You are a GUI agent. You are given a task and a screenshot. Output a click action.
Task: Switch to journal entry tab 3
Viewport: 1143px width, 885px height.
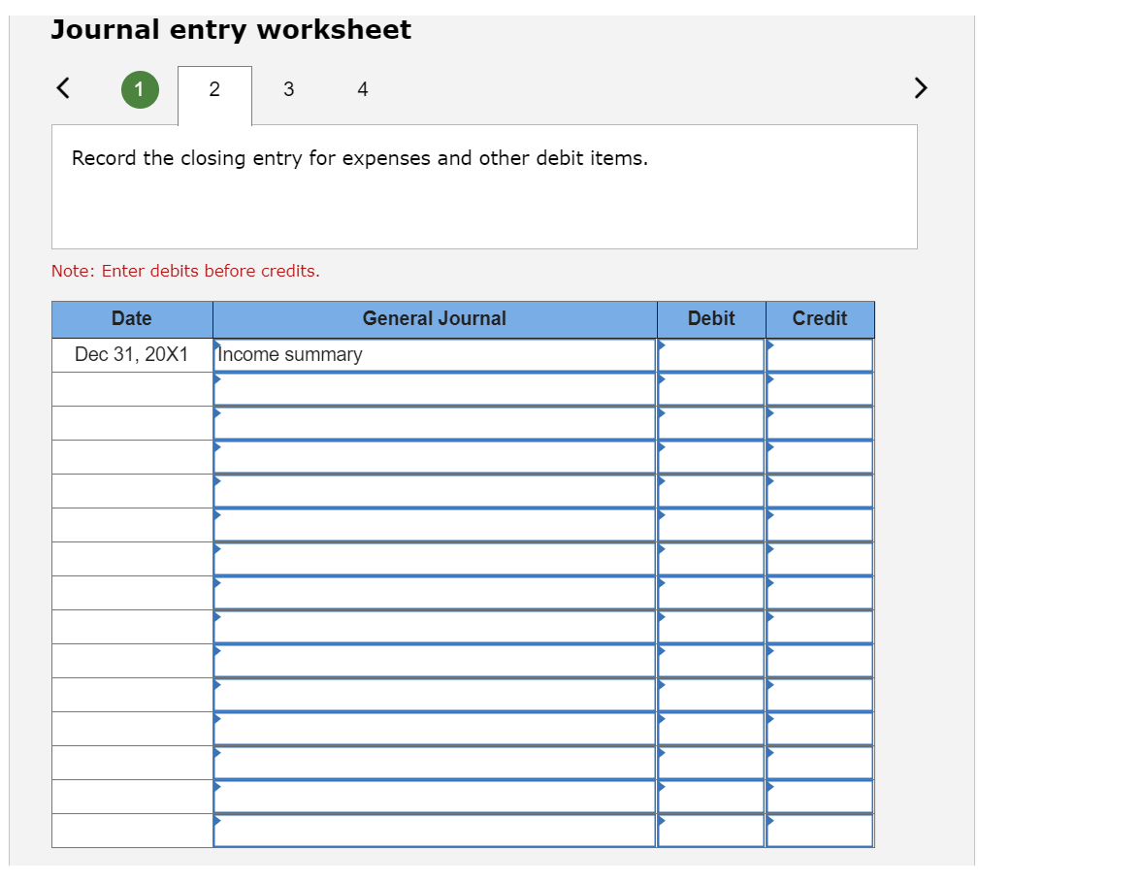tap(288, 88)
